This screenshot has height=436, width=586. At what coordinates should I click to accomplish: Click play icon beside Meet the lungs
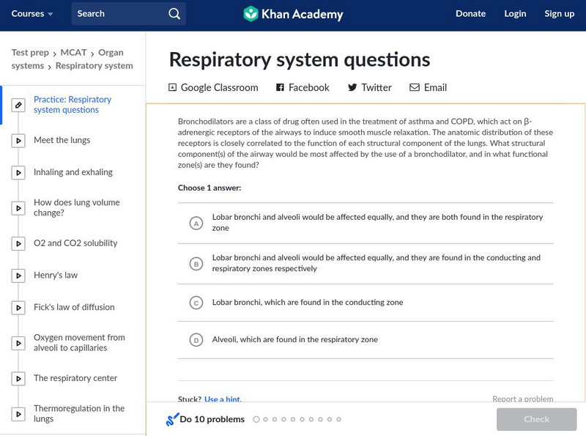pos(19,141)
